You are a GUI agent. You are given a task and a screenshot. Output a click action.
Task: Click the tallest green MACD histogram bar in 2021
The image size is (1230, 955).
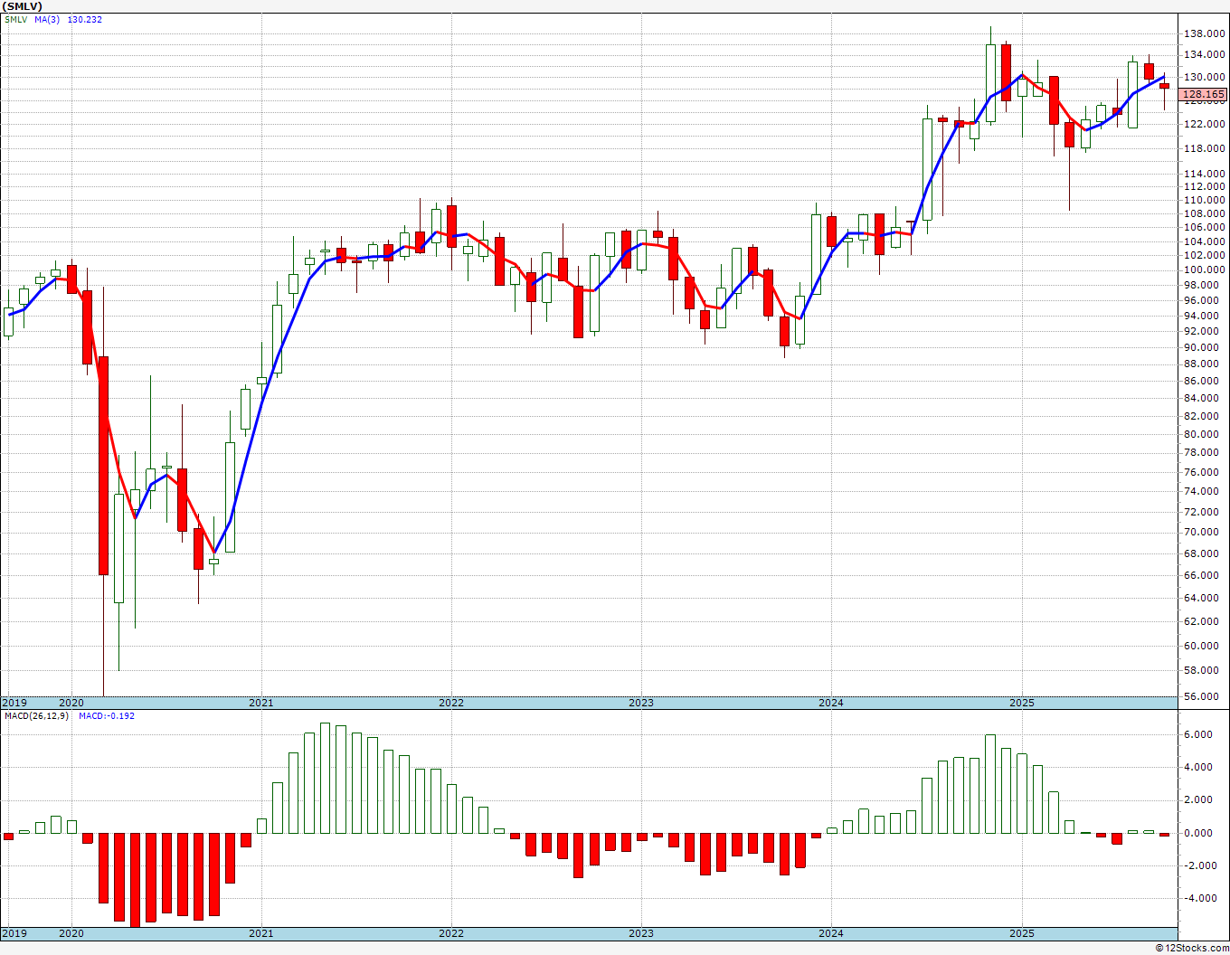[325, 779]
